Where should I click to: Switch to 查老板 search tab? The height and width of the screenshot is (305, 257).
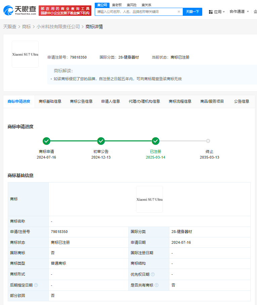tap(117, 5)
